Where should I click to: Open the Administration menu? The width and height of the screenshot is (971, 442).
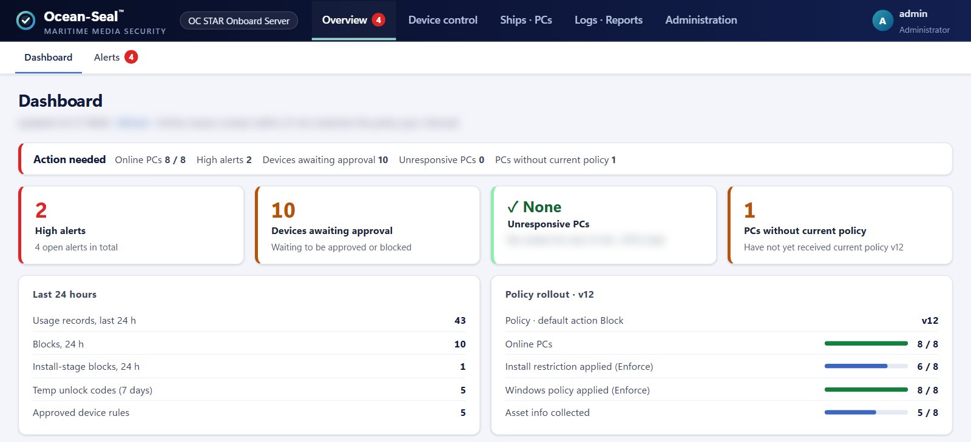tap(701, 20)
